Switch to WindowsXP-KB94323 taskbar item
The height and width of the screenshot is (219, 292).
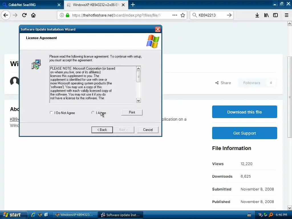pos(74,215)
